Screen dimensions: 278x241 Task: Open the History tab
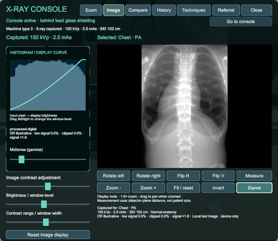(x=164, y=10)
